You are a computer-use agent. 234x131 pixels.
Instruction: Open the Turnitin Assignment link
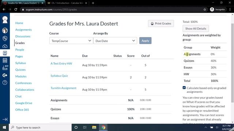[x=63, y=88]
